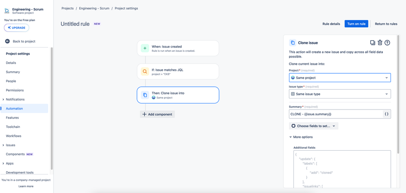Expand Issues in sidebar
Image resolution: width=406 pixels, height=193 pixels.
tap(3, 145)
